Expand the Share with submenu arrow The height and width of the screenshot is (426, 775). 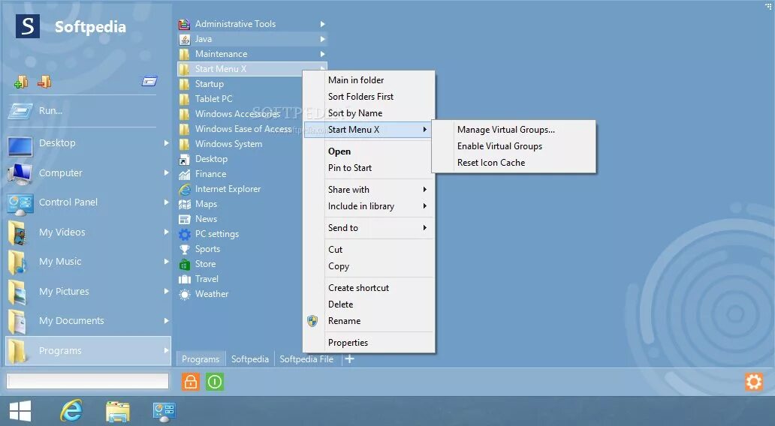coord(424,190)
